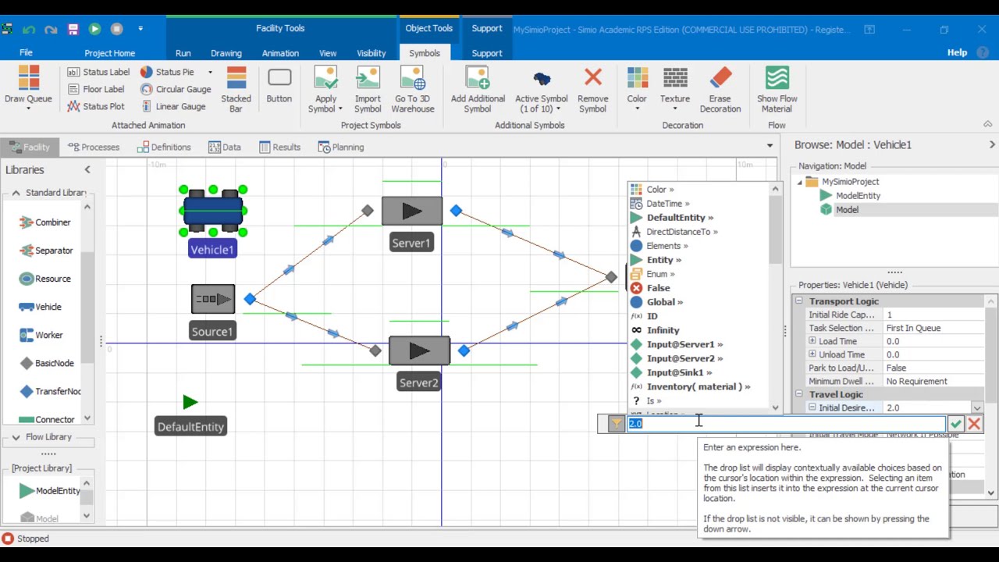999x562 pixels.
Task: Open the Planning view tab
Action: 341,147
